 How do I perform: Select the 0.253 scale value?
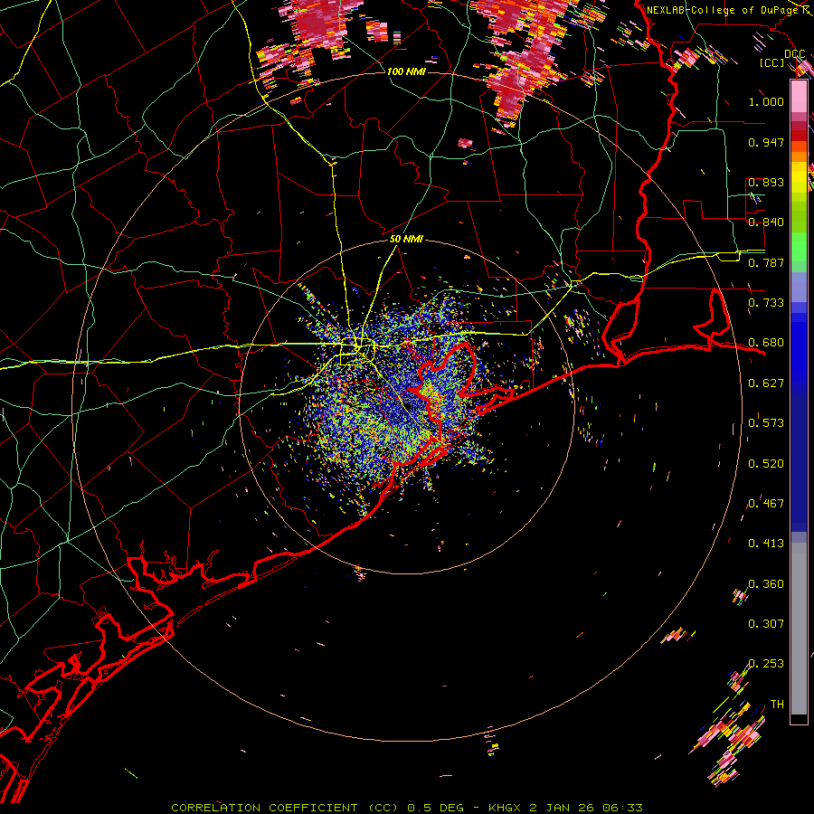pyautogui.click(x=766, y=664)
